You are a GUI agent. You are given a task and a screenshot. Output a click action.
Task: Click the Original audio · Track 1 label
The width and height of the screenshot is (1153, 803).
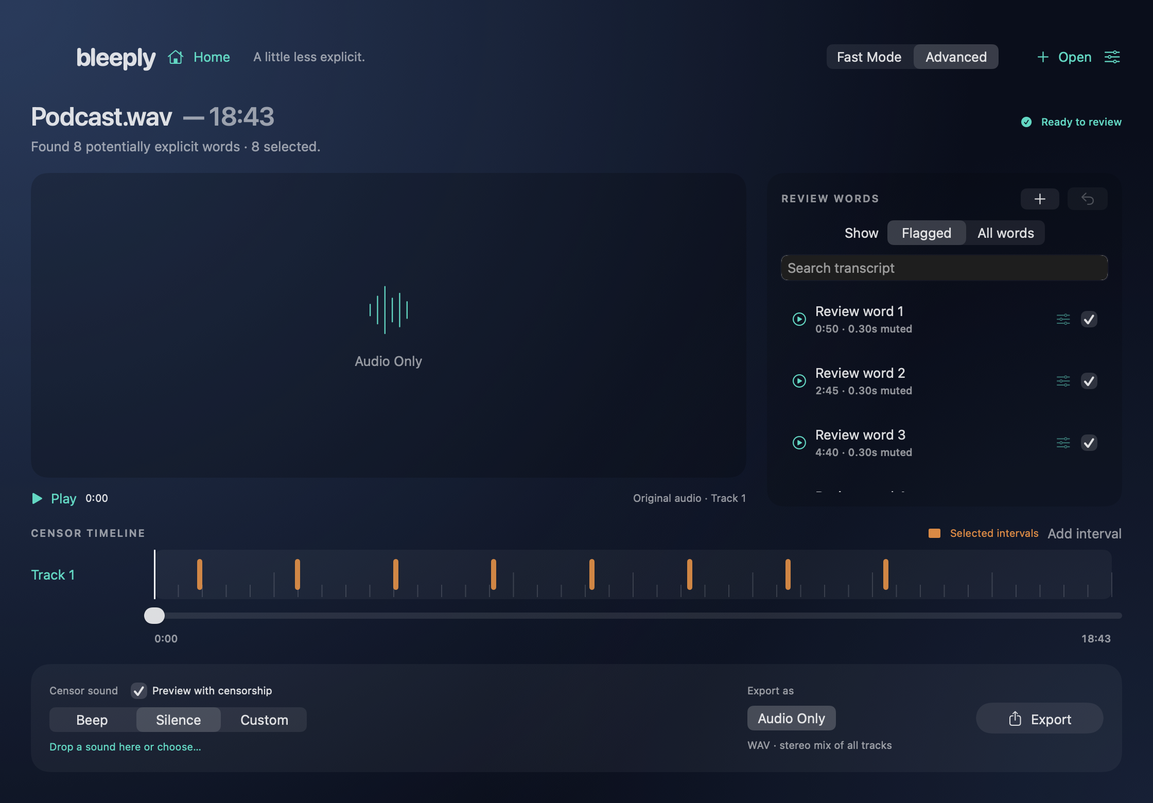(x=689, y=498)
